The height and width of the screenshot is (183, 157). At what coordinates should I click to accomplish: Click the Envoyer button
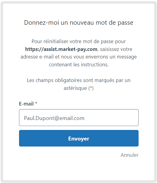[79, 138]
